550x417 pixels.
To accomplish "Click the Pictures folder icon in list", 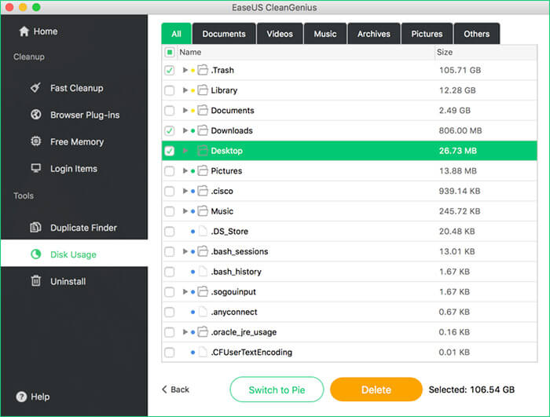I will (x=203, y=170).
